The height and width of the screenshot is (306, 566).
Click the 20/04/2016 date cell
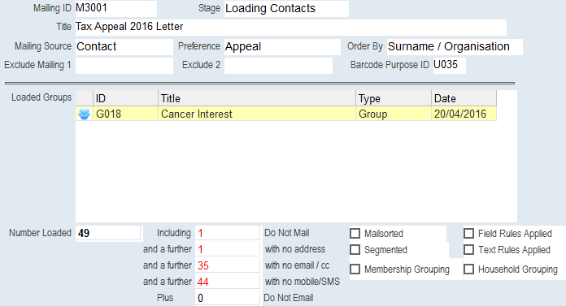pyautogui.click(x=464, y=114)
